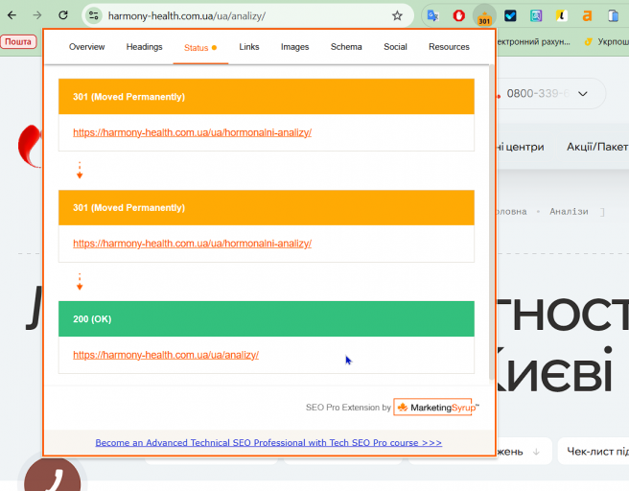Click SEO Pro extension icon showing 301
This screenshot has height=491, width=629.
(484, 16)
